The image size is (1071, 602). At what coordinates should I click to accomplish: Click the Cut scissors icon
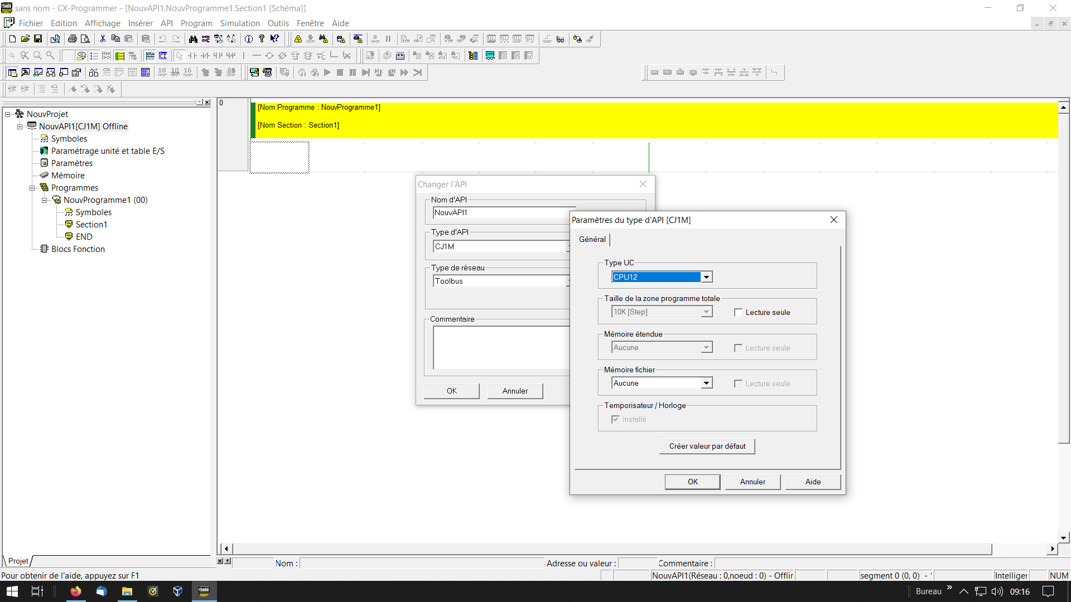pyautogui.click(x=103, y=39)
